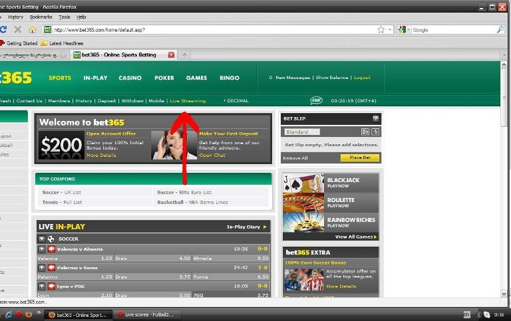The height and width of the screenshot is (321, 511).
Task: Go to the Poker section
Action: pyautogui.click(x=164, y=78)
